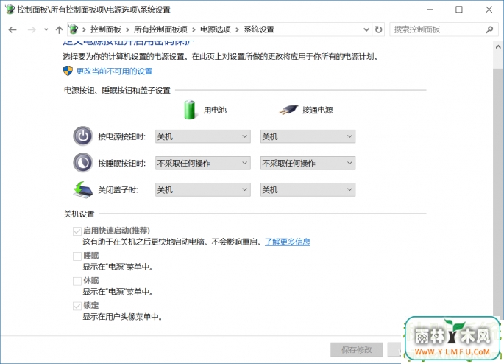This screenshot has height=364, width=504.
Task: Close the 系统设置 window
Action: [489, 10]
